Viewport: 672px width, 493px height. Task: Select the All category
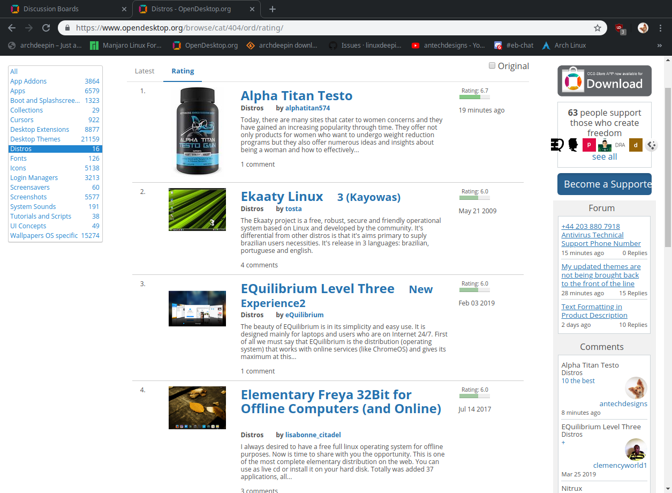pos(14,71)
